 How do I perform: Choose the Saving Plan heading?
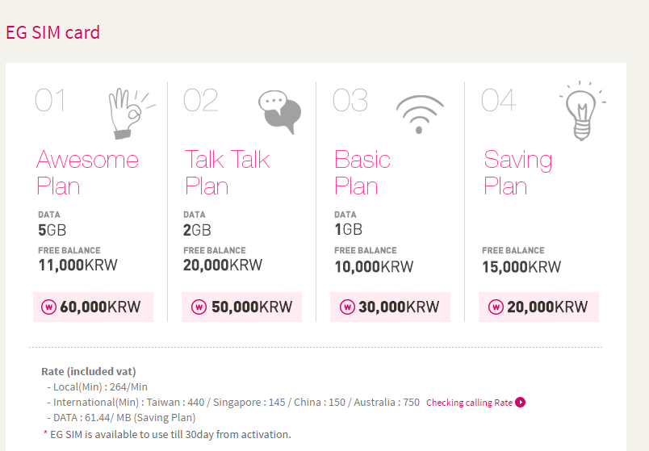pyautogui.click(x=517, y=173)
